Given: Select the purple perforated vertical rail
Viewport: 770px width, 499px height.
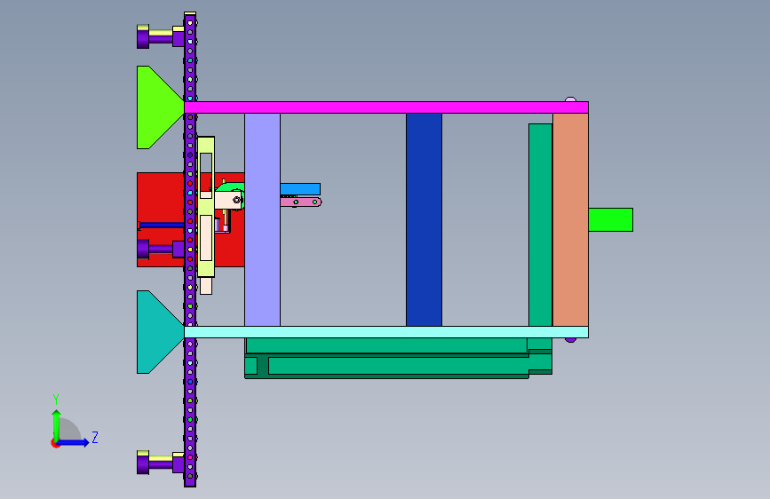Looking at the screenshot, I should [x=190, y=249].
